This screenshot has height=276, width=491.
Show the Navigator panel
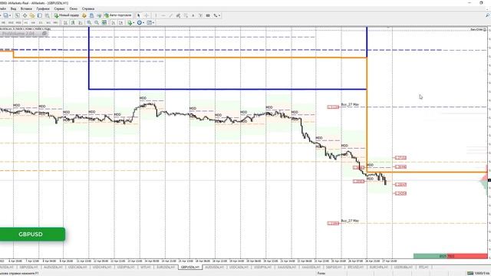pyautogui.click(x=32, y=15)
